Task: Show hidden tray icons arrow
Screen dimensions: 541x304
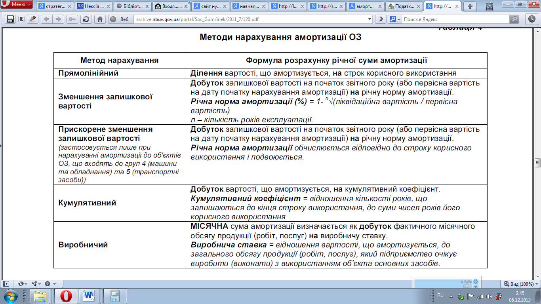Action: [450, 296]
